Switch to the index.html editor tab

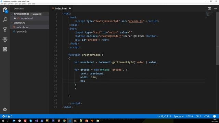point(61,9)
